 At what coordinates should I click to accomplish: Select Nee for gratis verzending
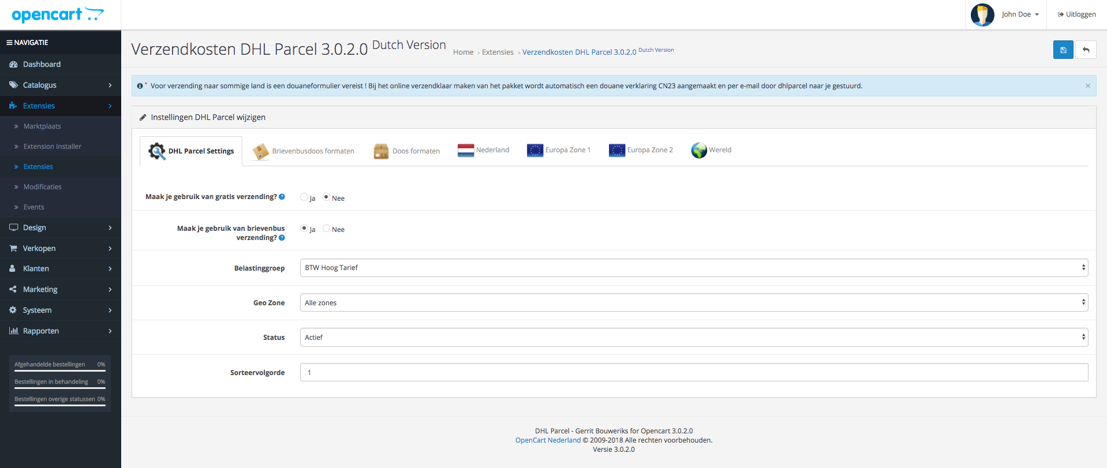pos(326,197)
